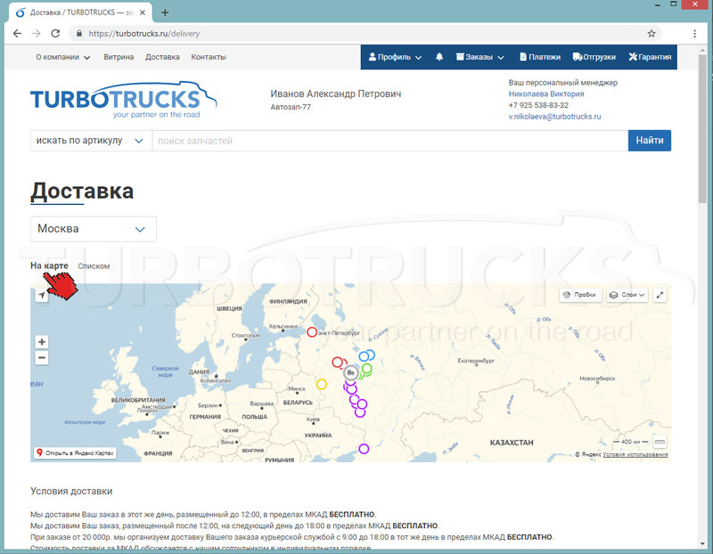This screenshot has width=713, height=554.
Task: Click the 'Условия доставки' heading
Action: pyautogui.click(x=71, y=492)
